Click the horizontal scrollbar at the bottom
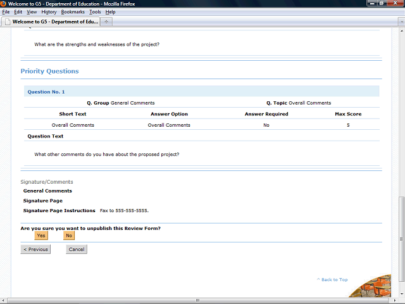 point(196,300)
